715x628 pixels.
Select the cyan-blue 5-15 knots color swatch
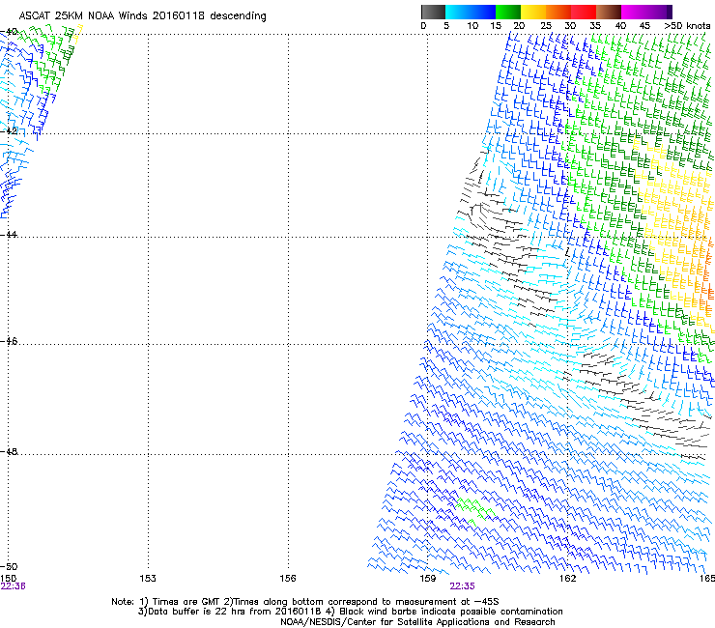(471, 12)
